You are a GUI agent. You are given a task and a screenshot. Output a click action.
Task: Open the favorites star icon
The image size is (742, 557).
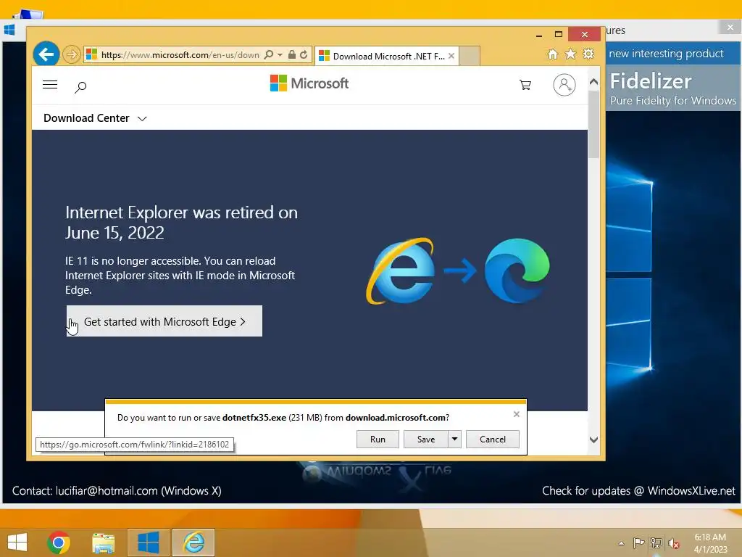click(571, 54)
